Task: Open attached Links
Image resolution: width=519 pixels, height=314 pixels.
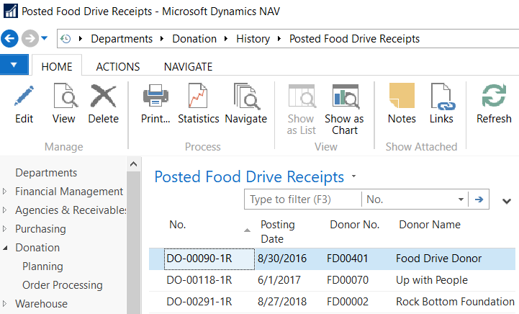Action: coord(441,104)
